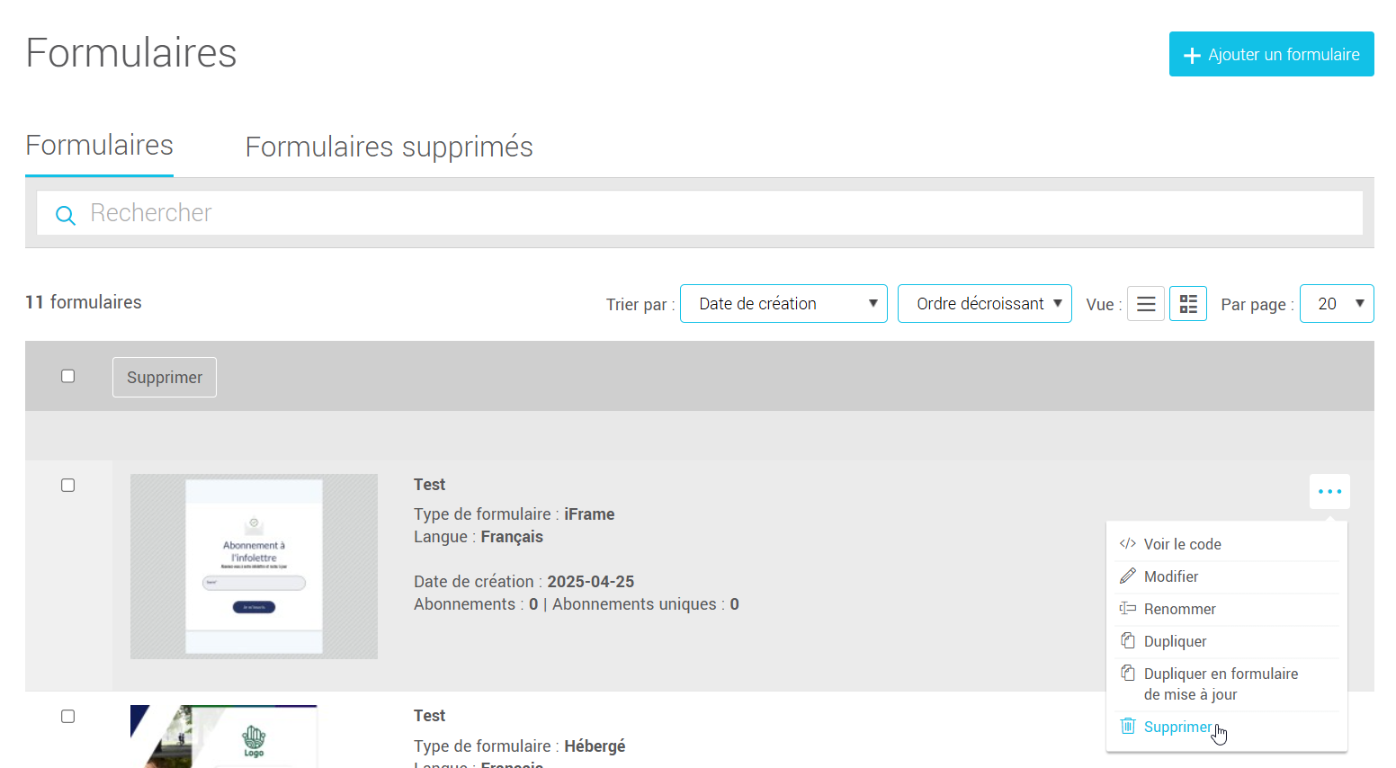This screenshot has width=1396, height=768.
Task: Click the Supprimer trash icon
Action: pyautogui.click(x=1128, y=726)
